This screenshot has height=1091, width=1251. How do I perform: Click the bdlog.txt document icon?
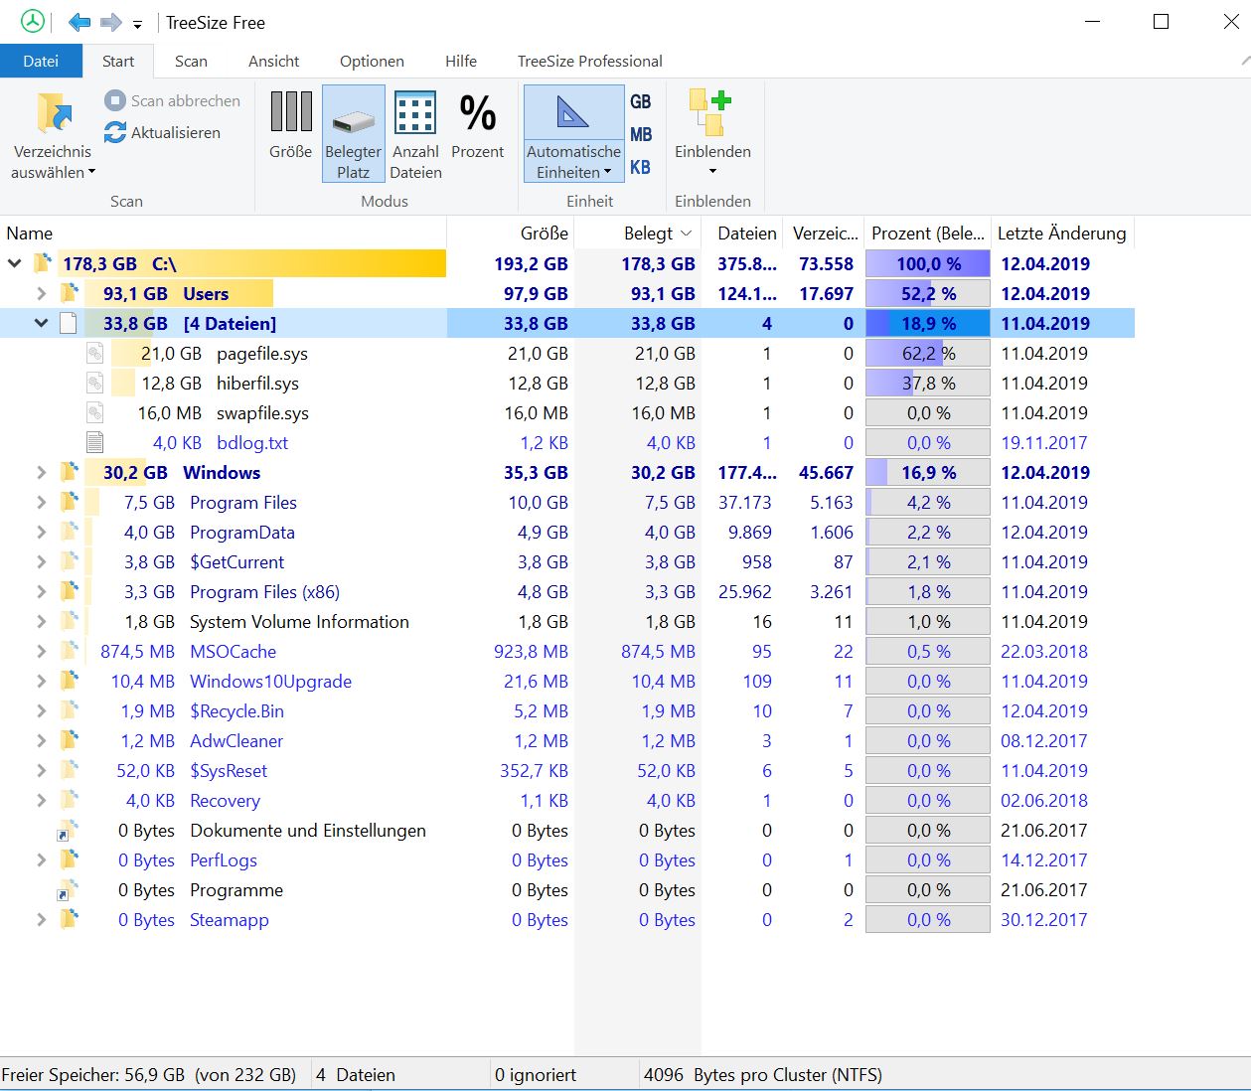94,442
